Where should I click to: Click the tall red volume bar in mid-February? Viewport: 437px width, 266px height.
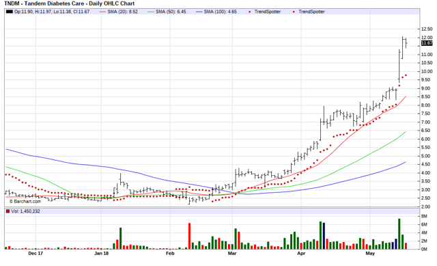coord(190,236)
